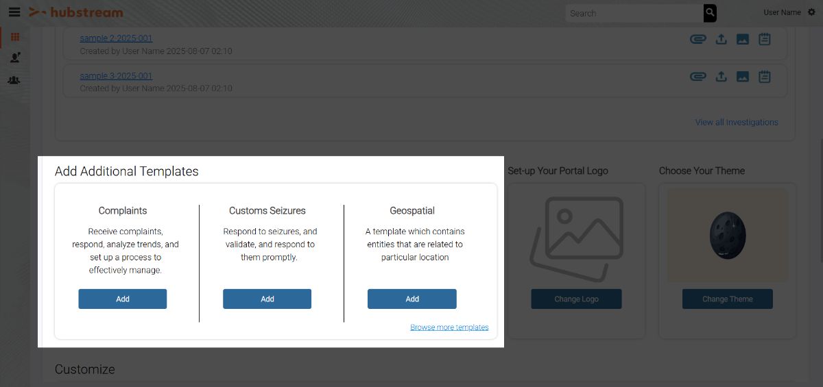
Task: Click the paperclip icon for sample 2-2025-001
Action: tap(697, 39)
